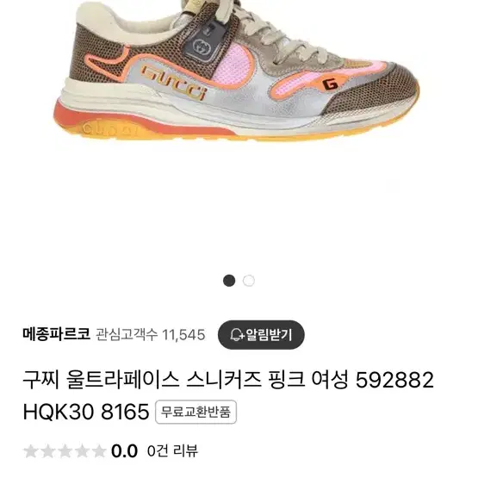Tap the 알림받기 notification button

click(261, 335)
